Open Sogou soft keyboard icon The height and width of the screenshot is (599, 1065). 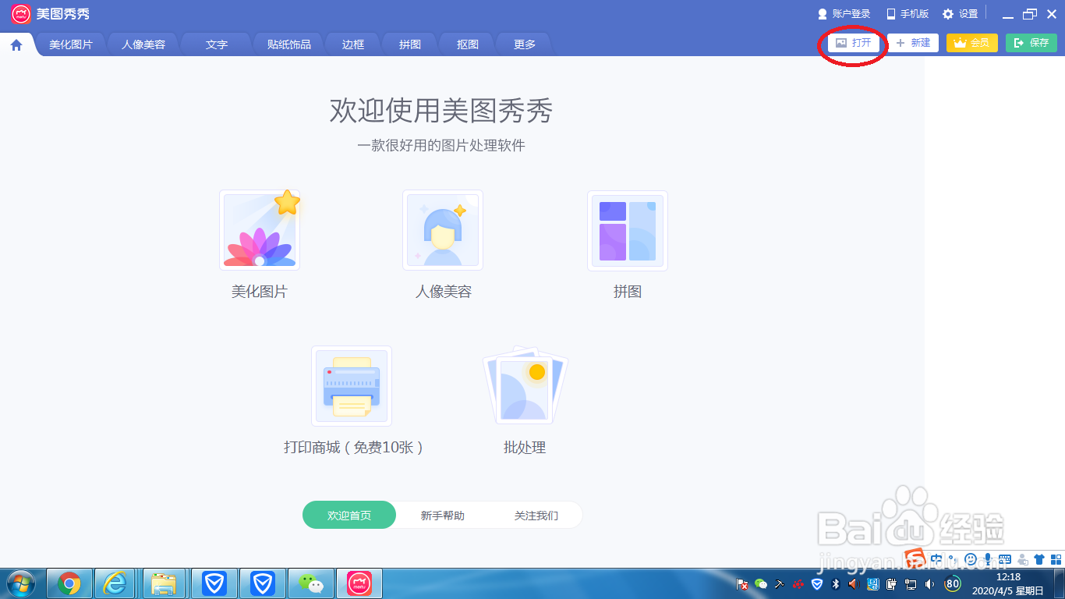[x=1005, y=558]
